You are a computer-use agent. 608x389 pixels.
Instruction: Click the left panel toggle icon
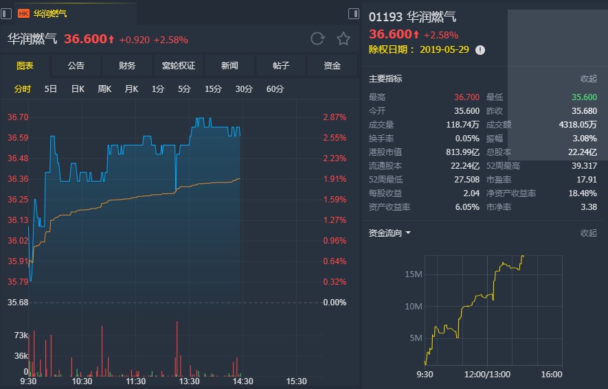point(6,13)
